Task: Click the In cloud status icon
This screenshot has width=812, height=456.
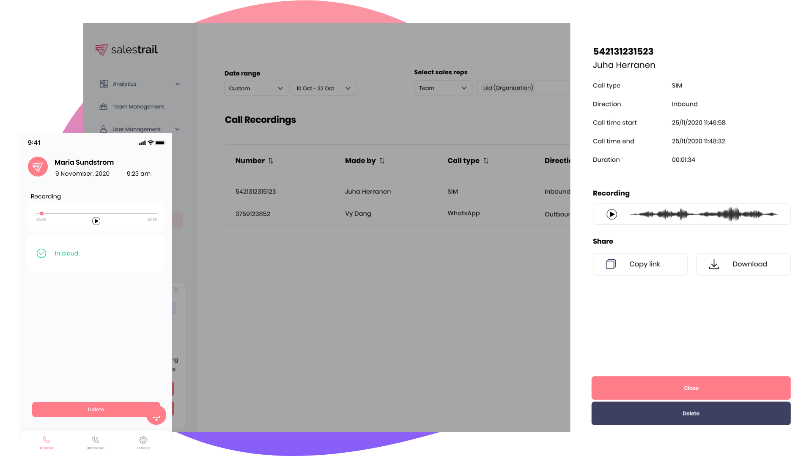Action: [x=41, y=253]
